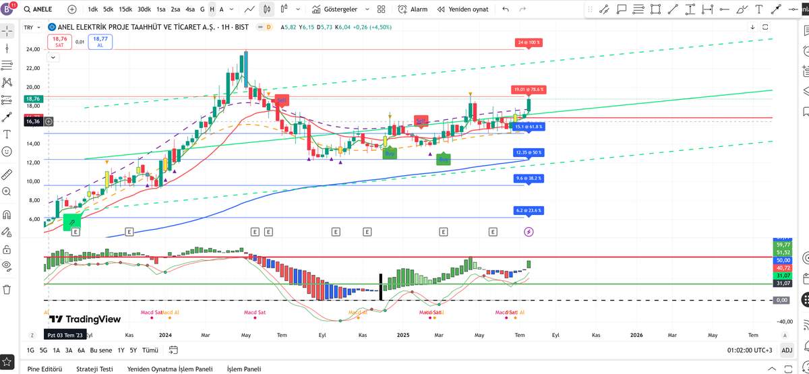Redo the chart action
Viewport: 809px width, 374px height.
pos(523,9)
